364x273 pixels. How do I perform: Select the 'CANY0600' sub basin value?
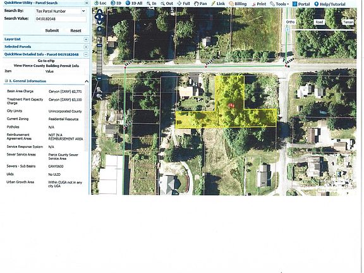(56, 166)
